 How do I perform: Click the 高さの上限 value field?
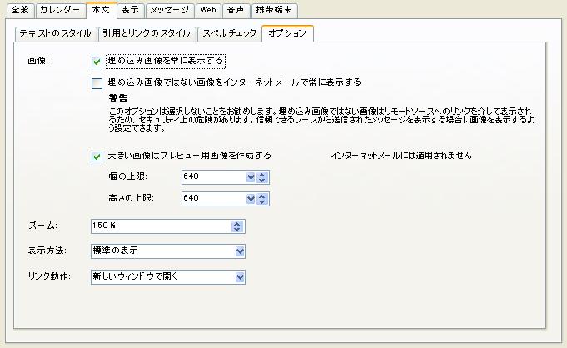pos(213,199)
